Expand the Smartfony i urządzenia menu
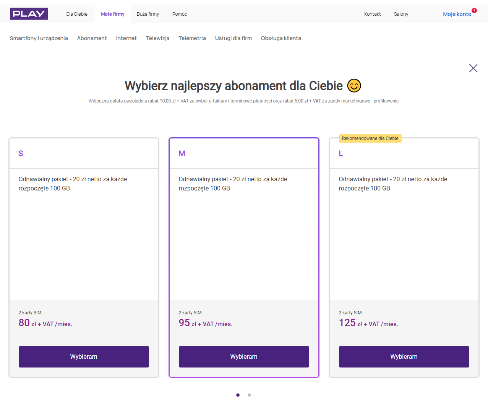The image size is (488, 413). coord(39,38)
